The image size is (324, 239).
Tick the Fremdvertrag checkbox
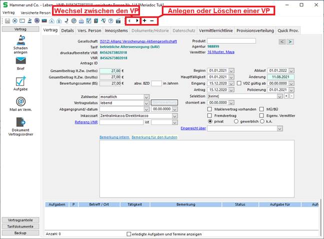pyautogui.click(x=210, y=115)
